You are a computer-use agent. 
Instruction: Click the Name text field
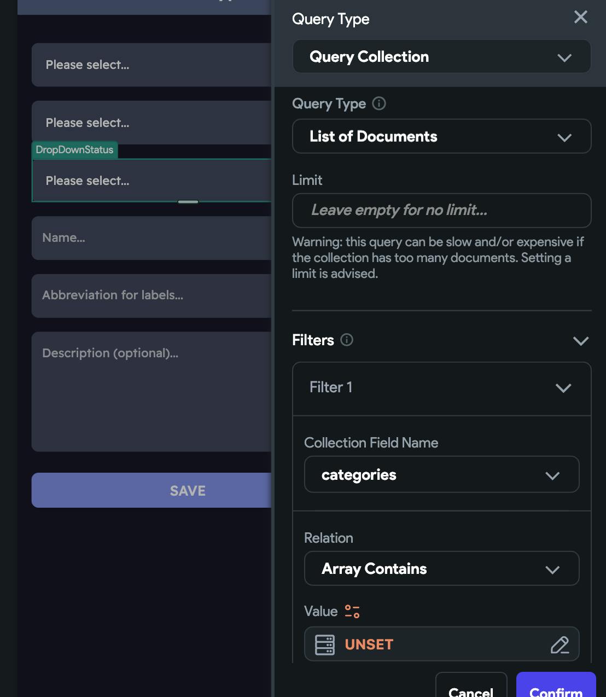coord(151,238)
